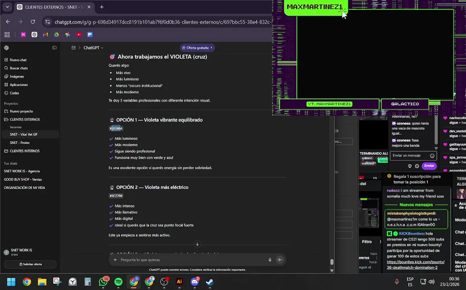Click the KICKBounties username in the chat

pos(411,234)
